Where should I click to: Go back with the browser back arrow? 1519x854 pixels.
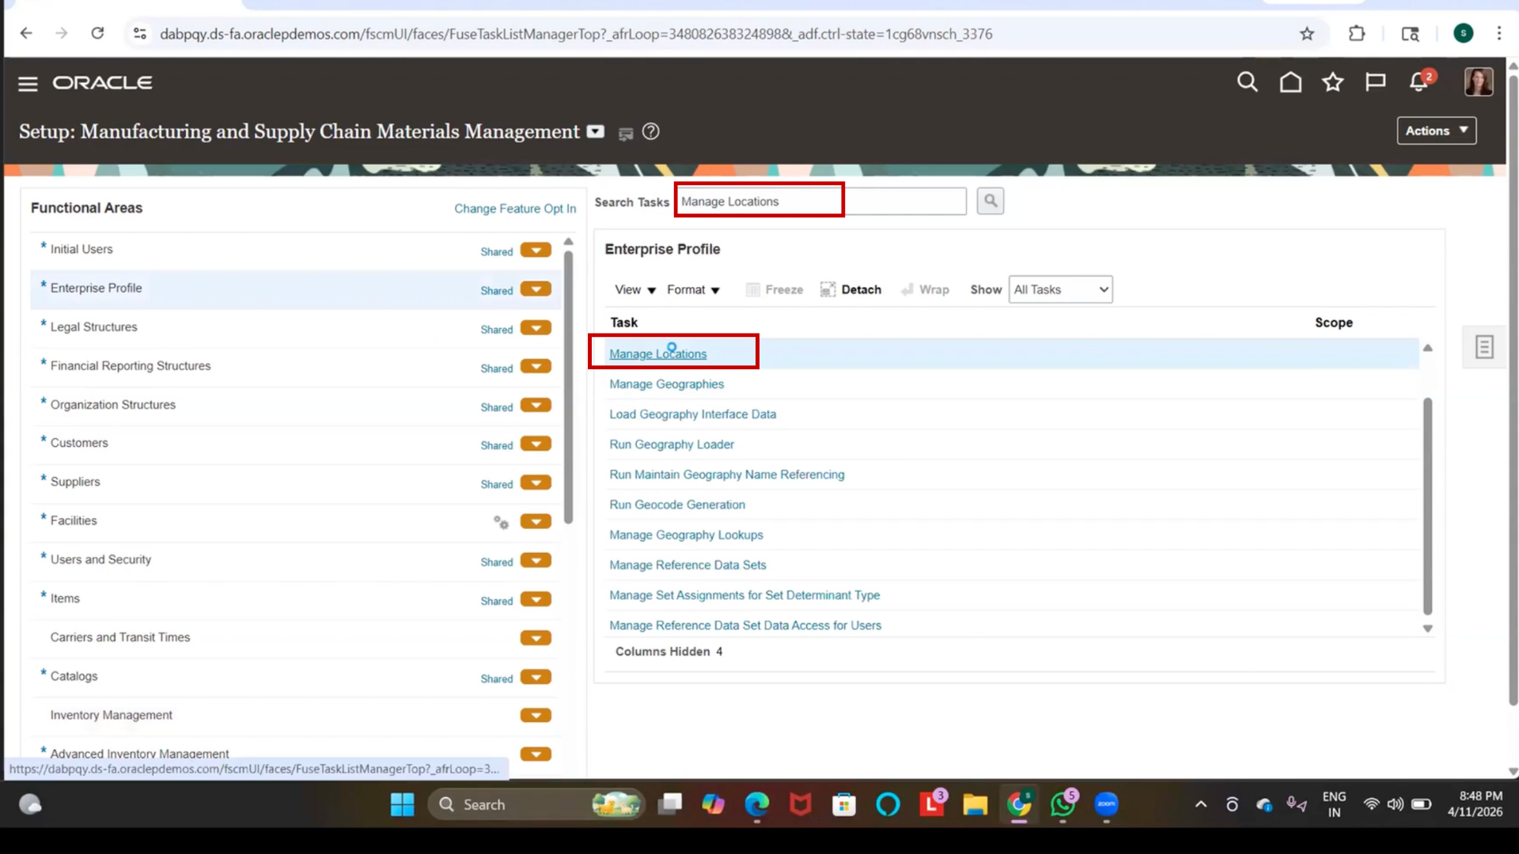[x=26, y=33]
